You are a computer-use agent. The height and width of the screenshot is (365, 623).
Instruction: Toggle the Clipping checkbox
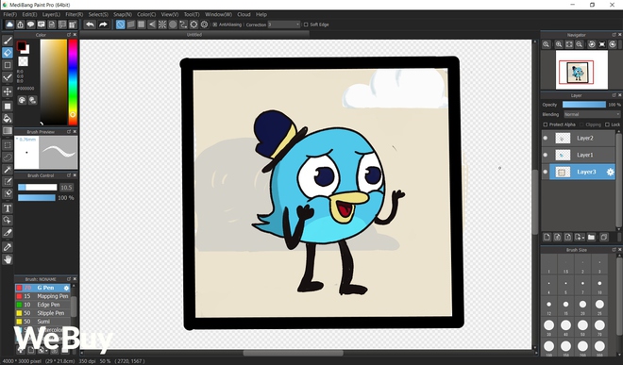581,124
